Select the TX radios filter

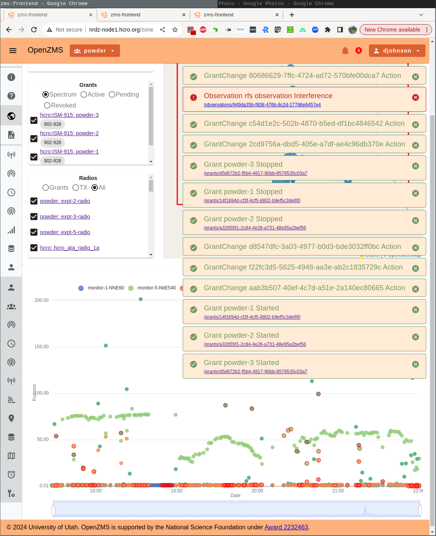(76, 188)
